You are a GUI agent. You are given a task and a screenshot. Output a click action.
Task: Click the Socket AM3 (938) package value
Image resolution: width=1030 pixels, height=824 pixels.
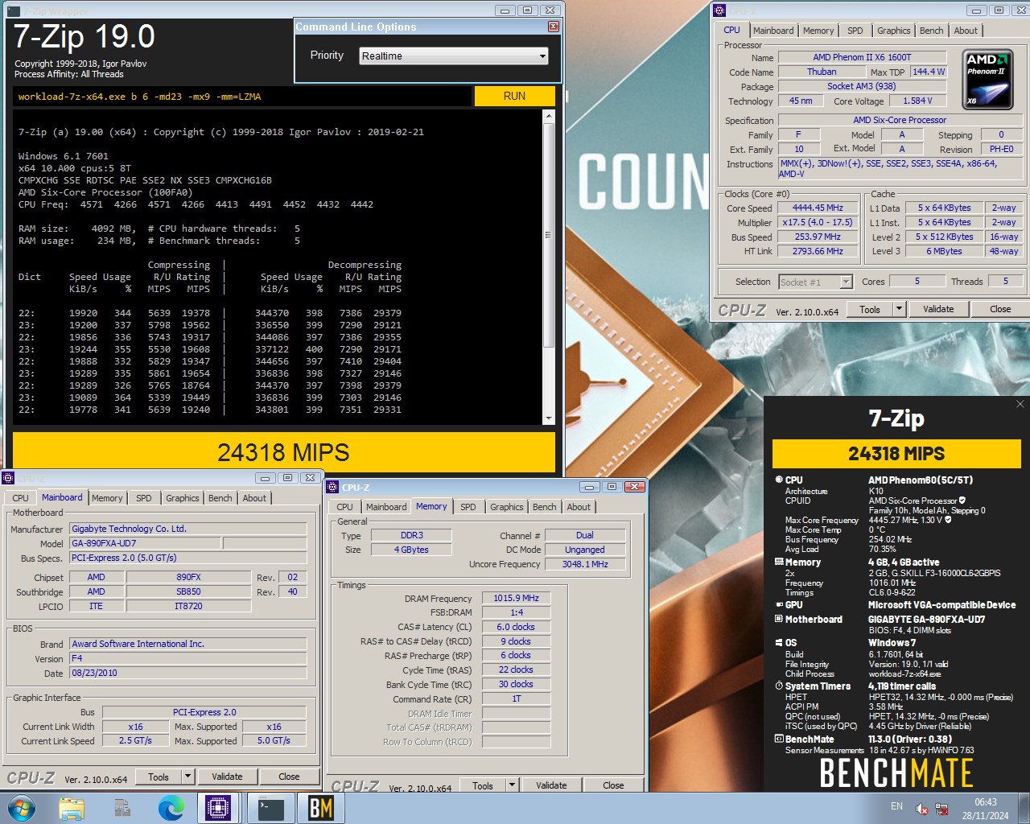pos(862,86)
